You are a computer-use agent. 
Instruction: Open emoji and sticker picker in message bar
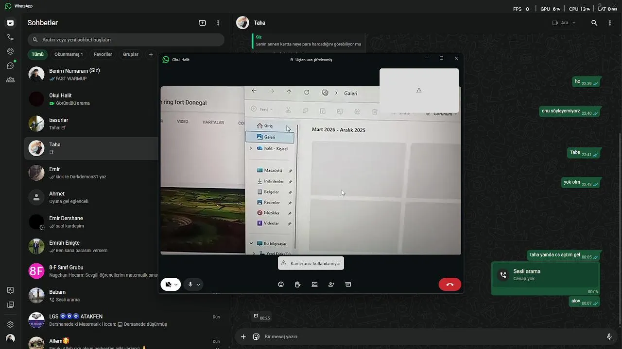pos(256,336)
